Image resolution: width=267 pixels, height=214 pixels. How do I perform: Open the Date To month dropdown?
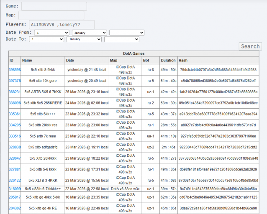coord(84,39)
